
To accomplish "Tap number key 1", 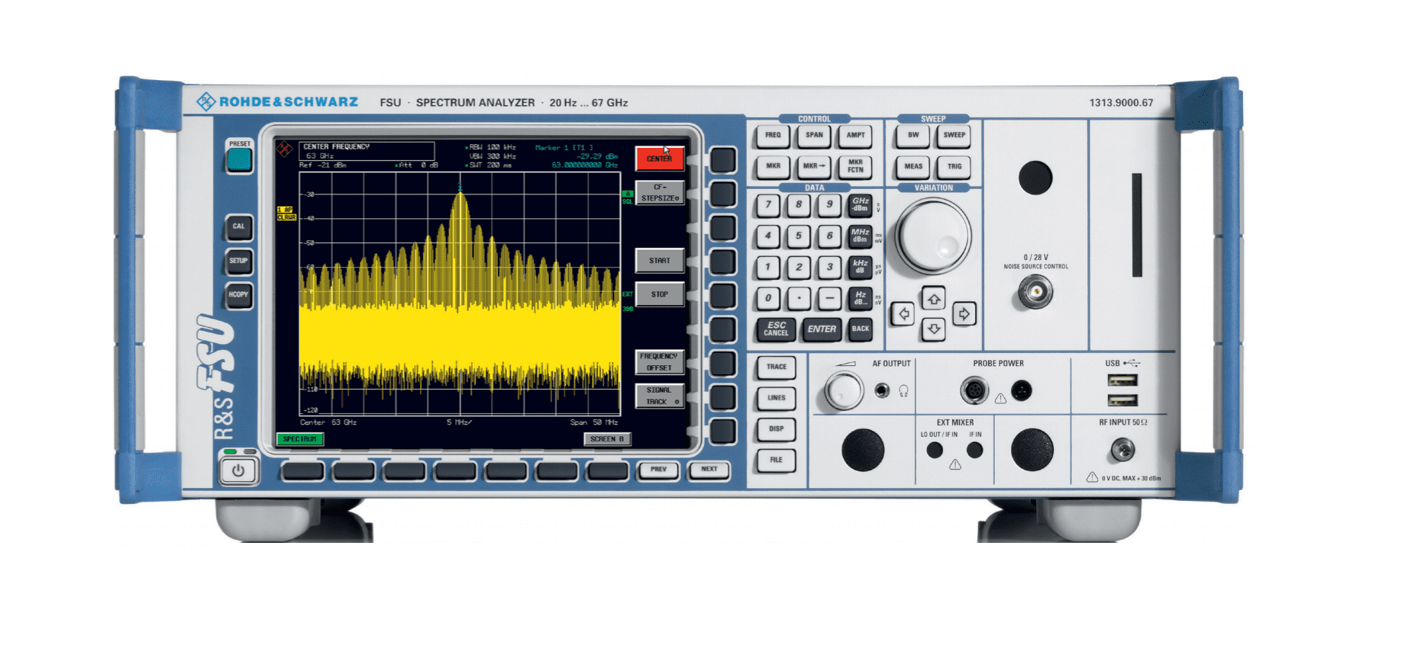I will click(x=769, y=267).
